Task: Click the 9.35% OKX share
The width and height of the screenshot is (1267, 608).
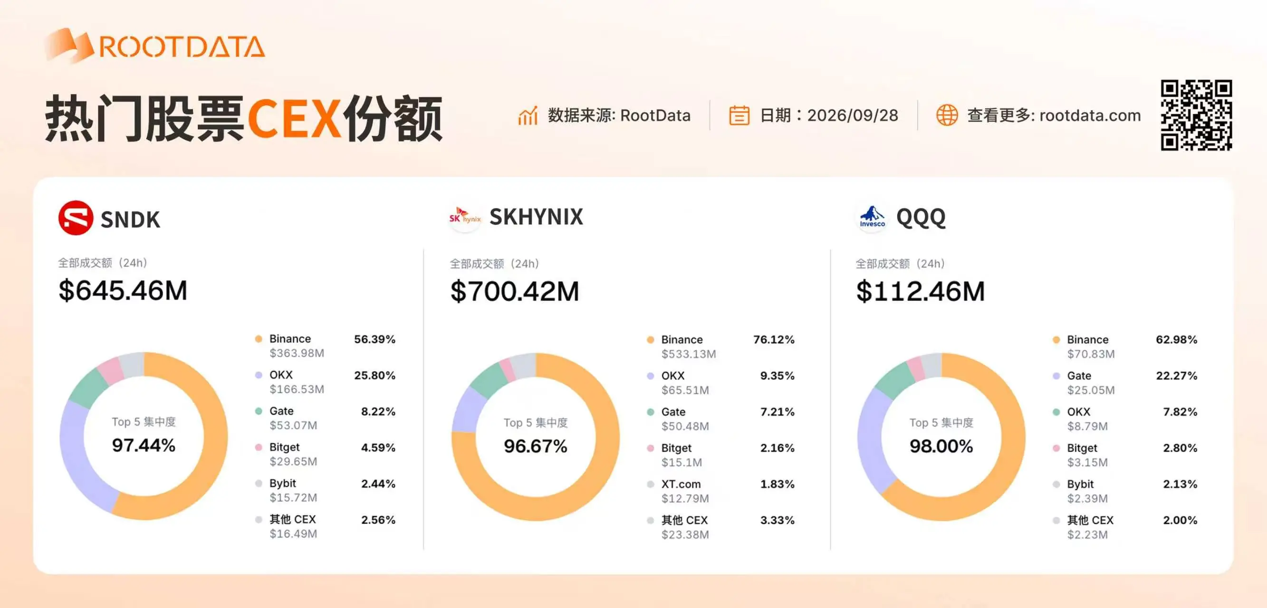Action: point(777,376)
